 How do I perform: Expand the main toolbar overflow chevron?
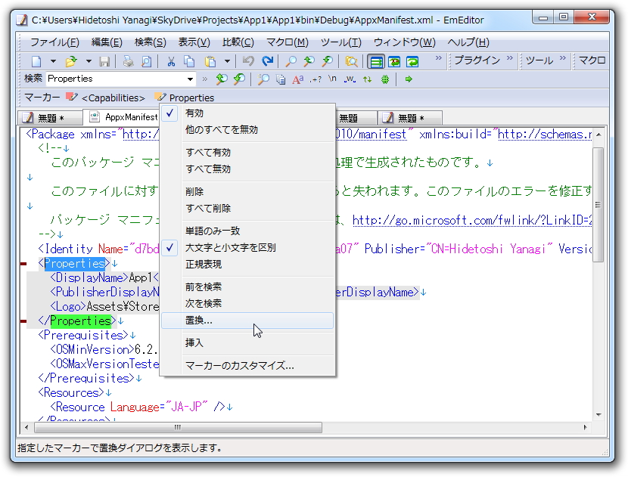(x=439, y=58)
